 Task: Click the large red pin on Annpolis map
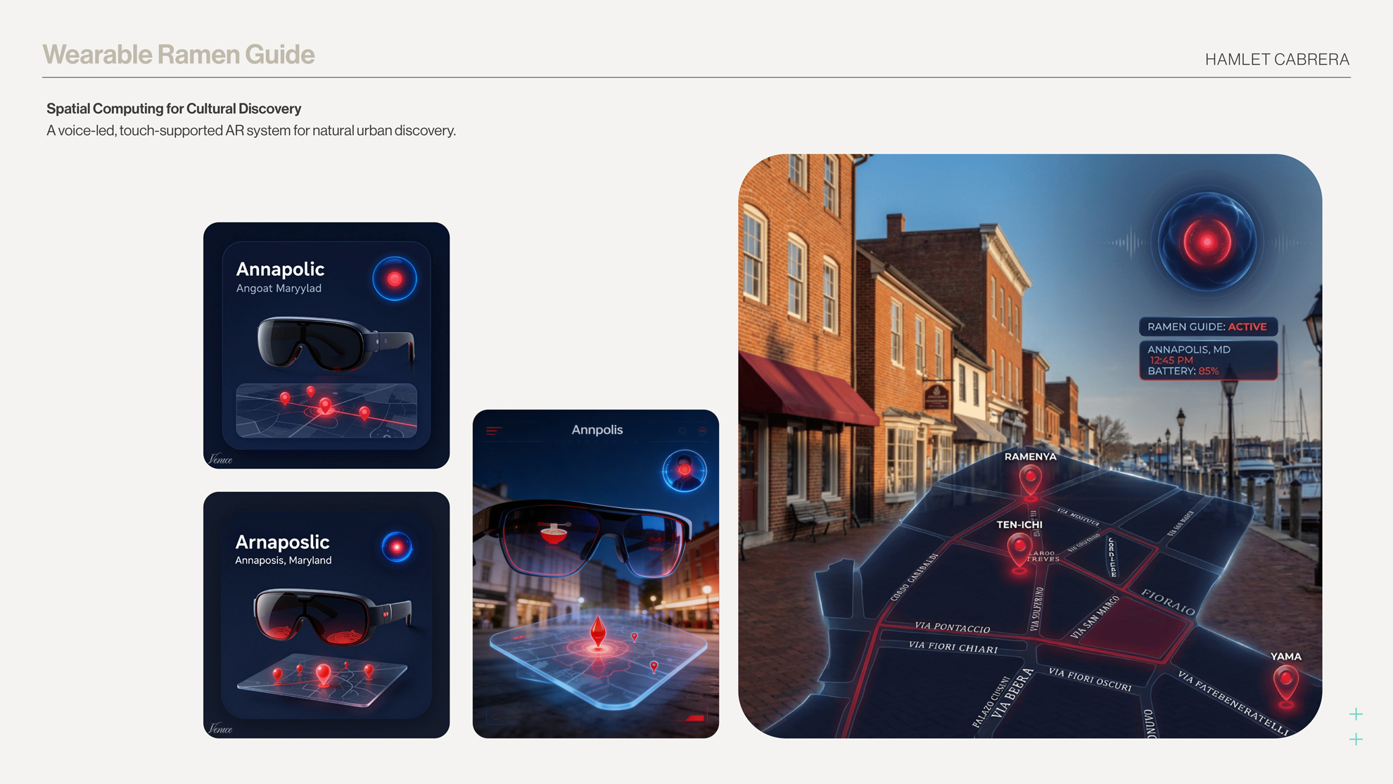click(598, 631)
